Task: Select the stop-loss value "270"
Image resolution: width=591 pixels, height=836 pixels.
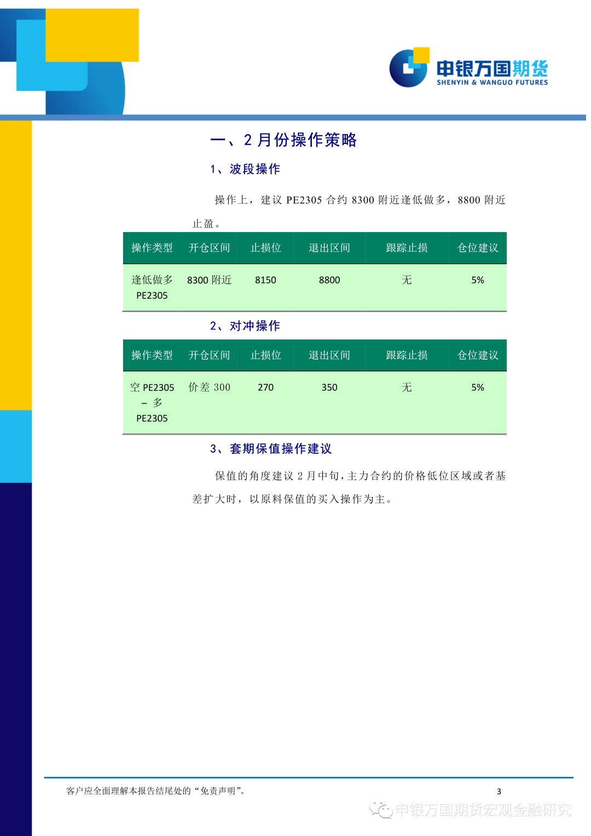Action: 265,387
